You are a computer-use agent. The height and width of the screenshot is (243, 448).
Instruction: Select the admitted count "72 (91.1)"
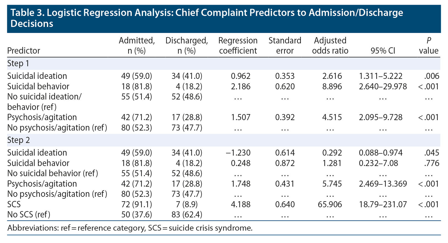(x=137, y=205)
